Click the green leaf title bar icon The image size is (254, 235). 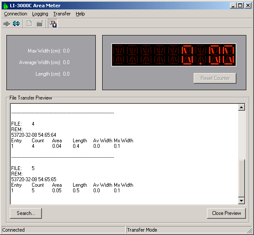pos(6,6)
